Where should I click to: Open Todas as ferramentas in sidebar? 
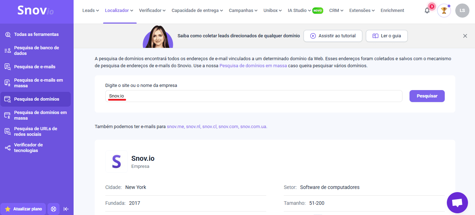(36, 34)
